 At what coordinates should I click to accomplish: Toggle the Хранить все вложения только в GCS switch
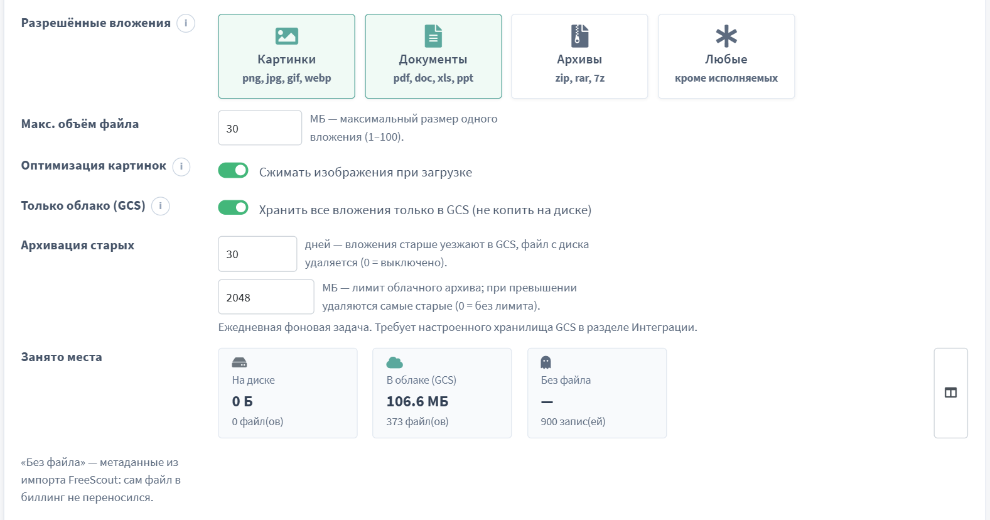[x=234, y=208]
